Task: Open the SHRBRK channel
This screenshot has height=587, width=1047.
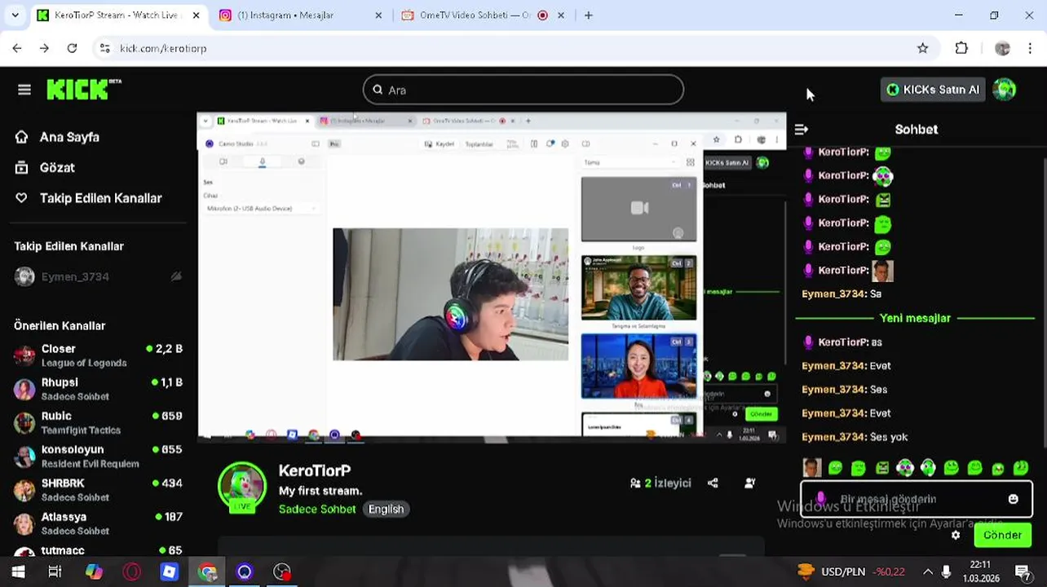Action: (x=98, y=489)
